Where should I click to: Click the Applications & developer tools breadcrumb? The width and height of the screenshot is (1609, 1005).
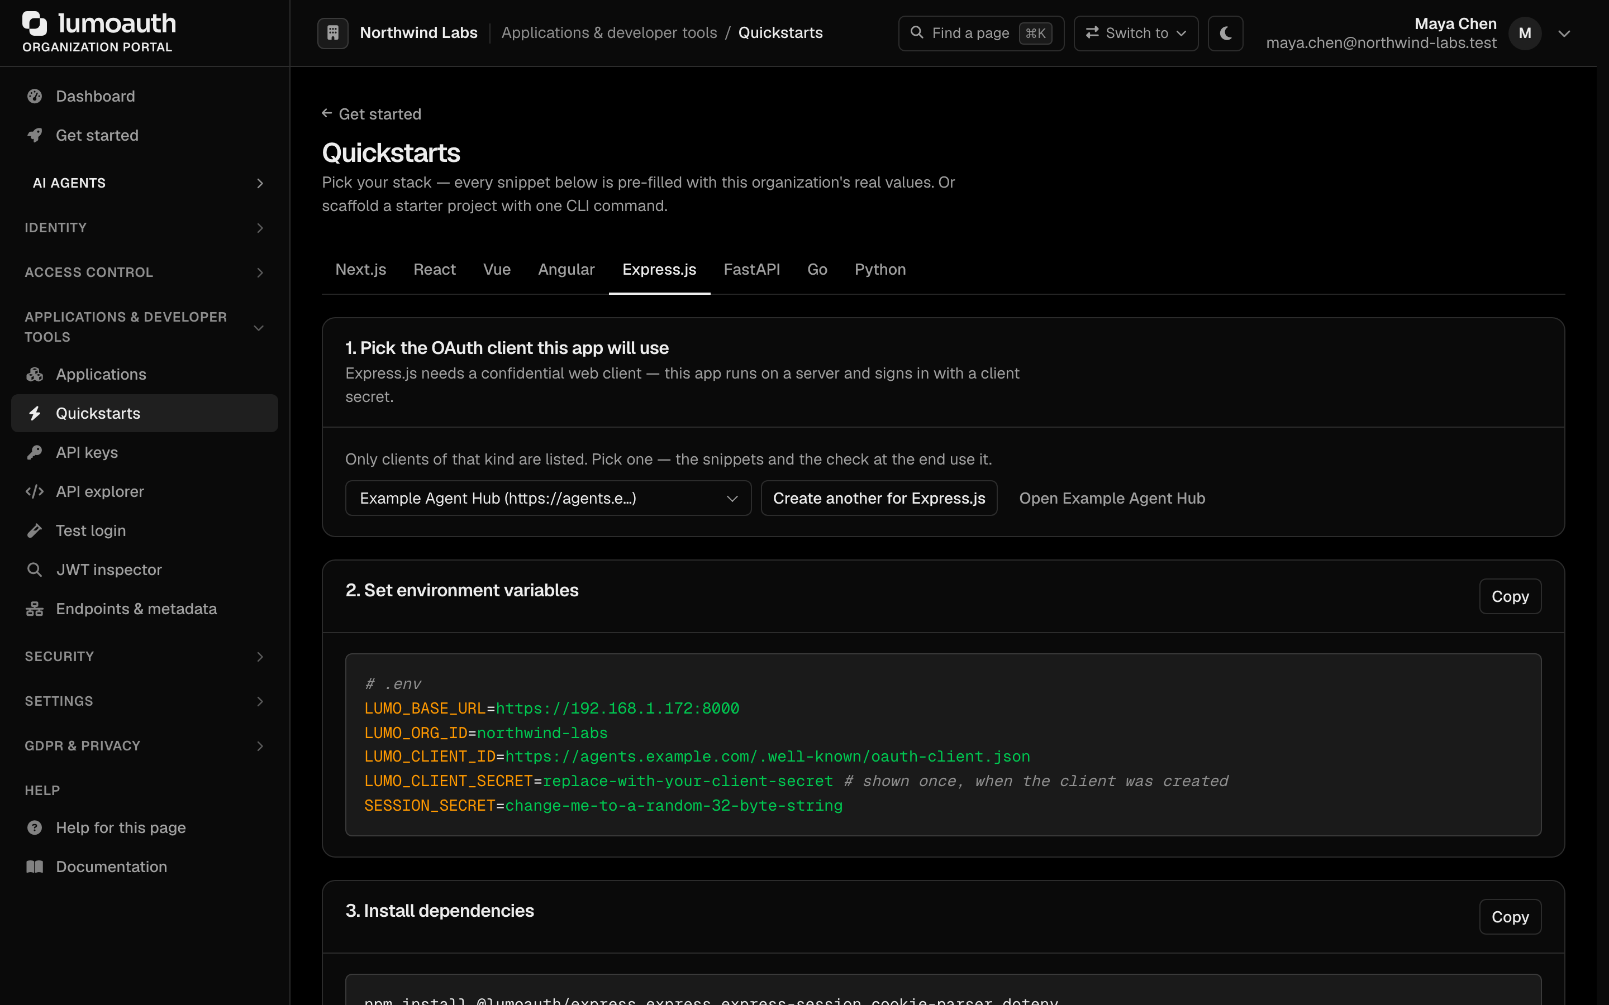(609, 32)
